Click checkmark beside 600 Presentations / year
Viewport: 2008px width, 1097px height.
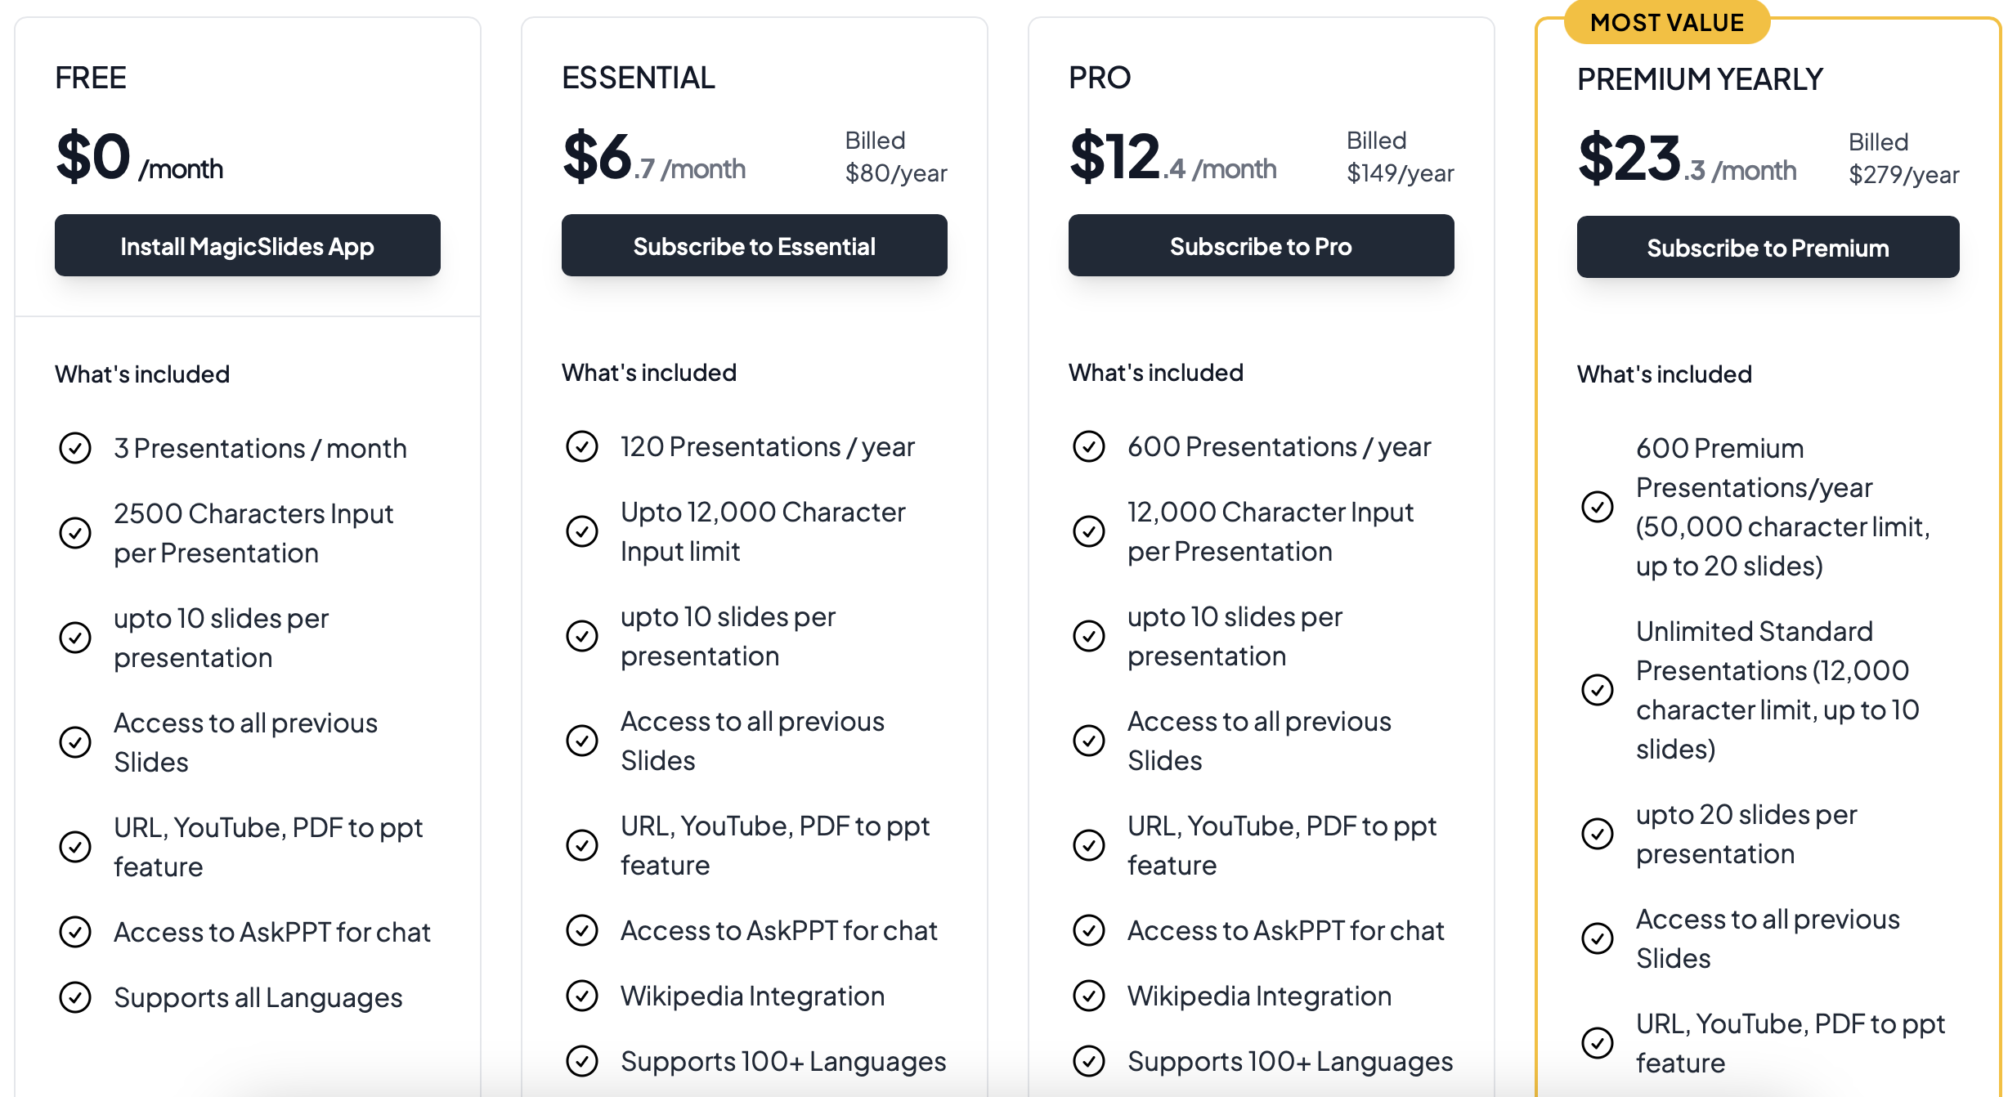click(1089, 446)
